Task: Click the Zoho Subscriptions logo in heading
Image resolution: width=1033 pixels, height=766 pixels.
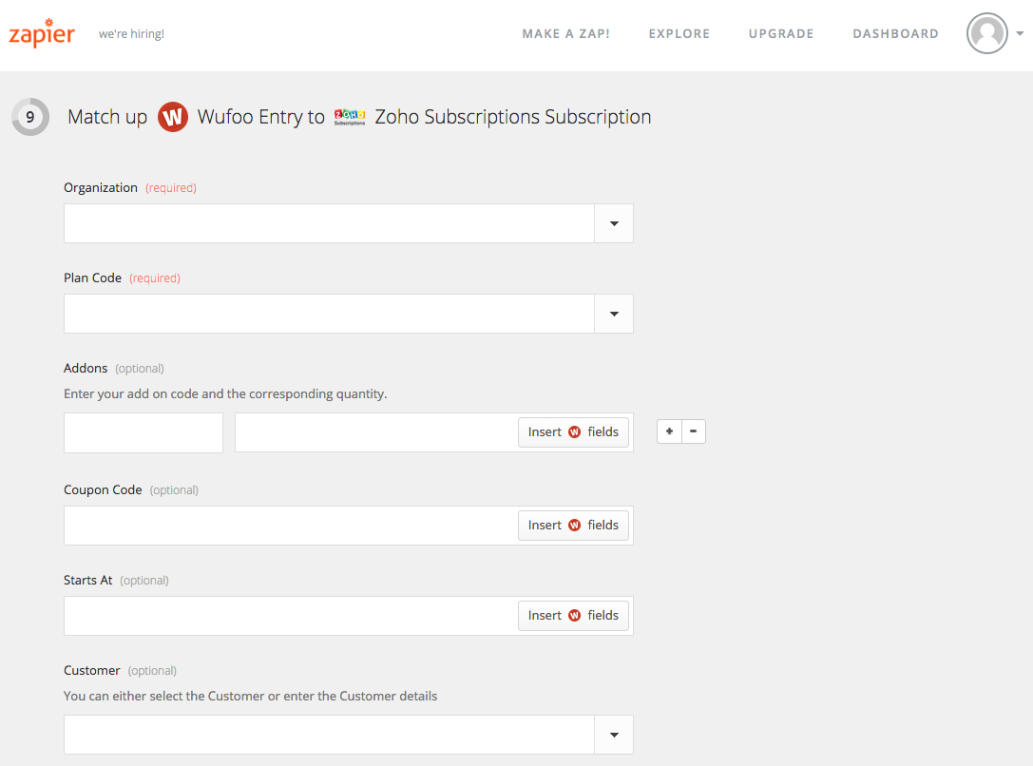Action: point(350,117)
